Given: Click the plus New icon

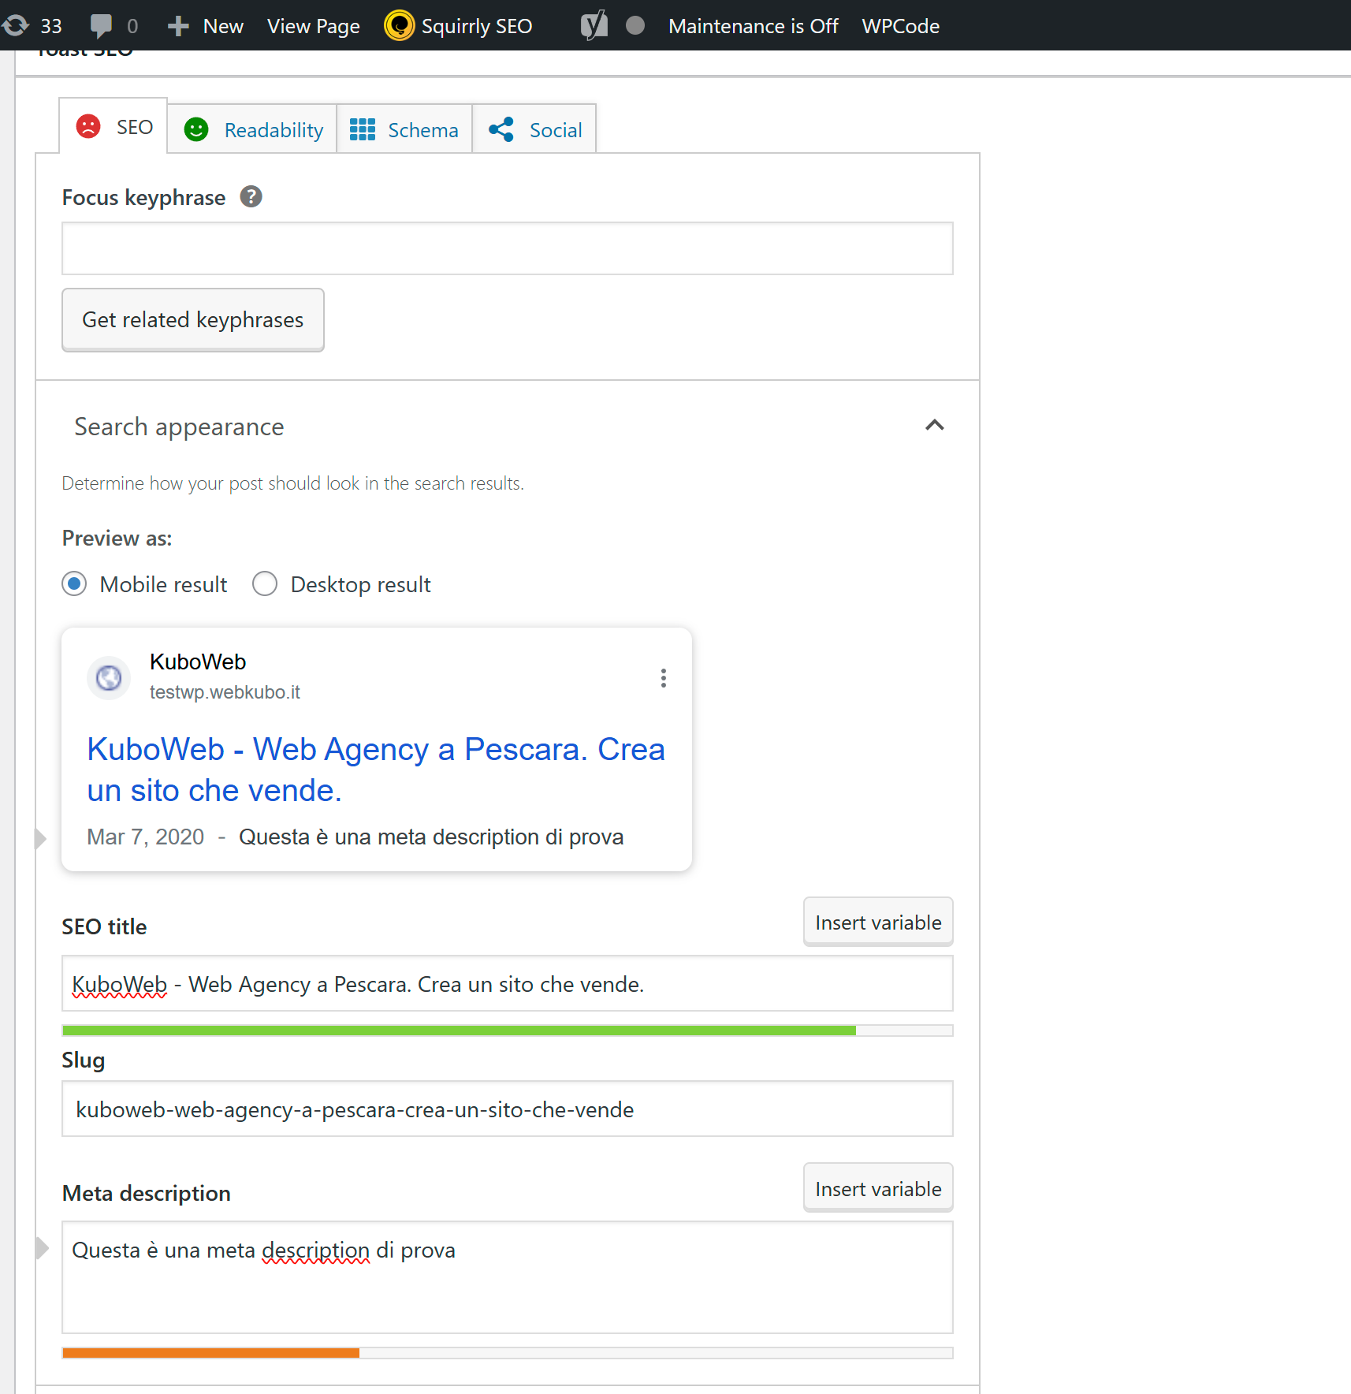Looking at the screenshot, I should click(179, 25).
